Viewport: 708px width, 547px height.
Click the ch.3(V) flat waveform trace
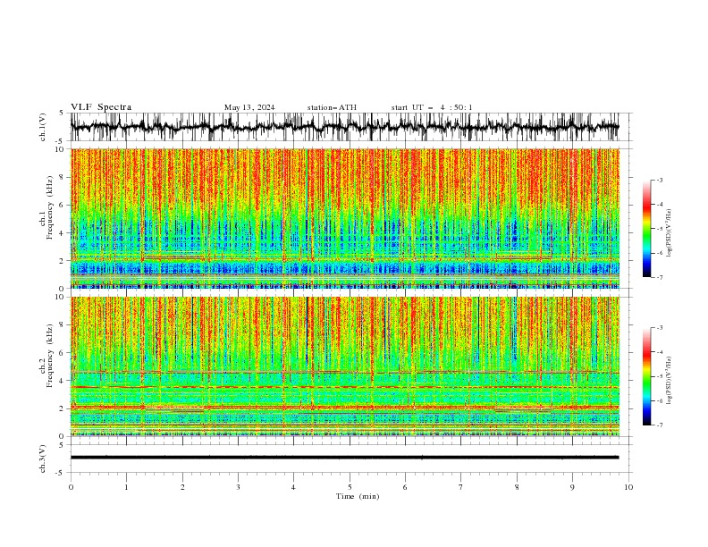pyautogui.click(x=344, y=458)
